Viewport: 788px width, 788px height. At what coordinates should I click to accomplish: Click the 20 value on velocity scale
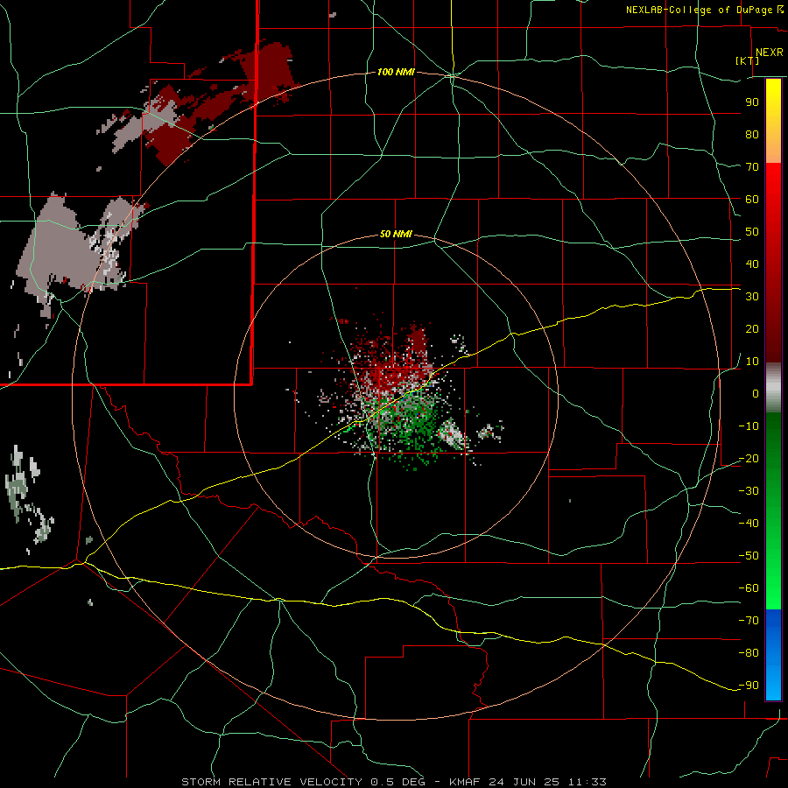click(752, 329)
